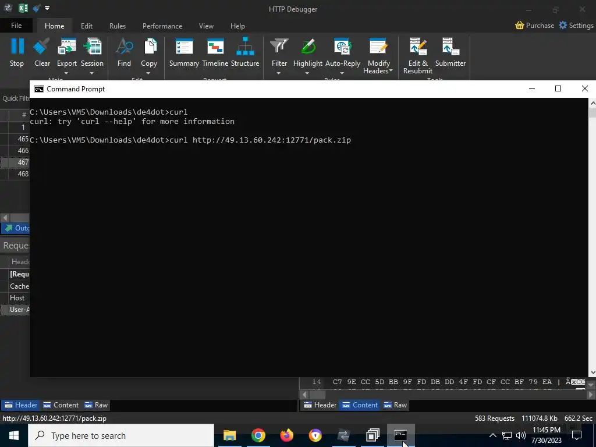Click the Stop capture icon
The image size is (596, 447).
(17, 47)
